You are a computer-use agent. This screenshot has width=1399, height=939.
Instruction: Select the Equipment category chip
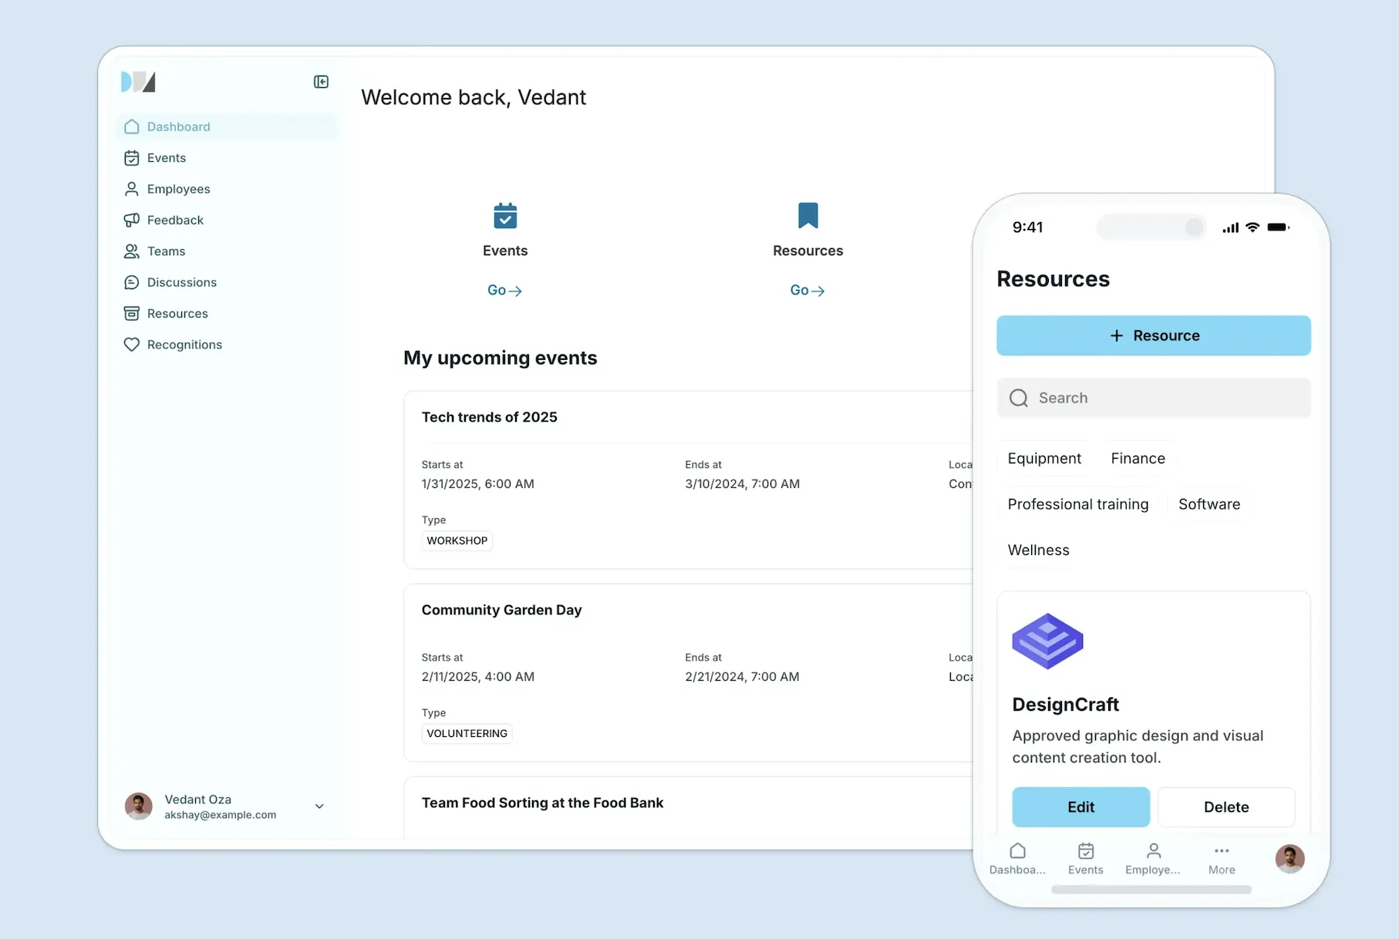[1044, 459]
